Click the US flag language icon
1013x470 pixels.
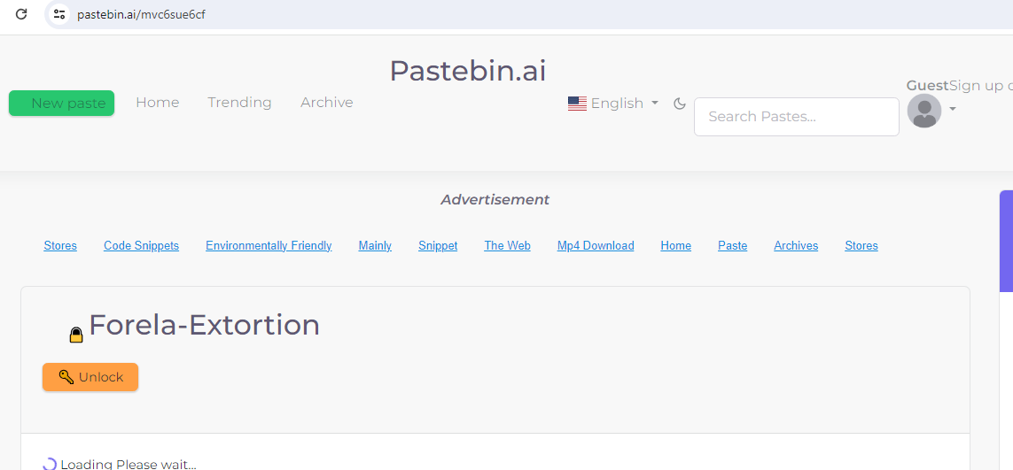[577, 104]
